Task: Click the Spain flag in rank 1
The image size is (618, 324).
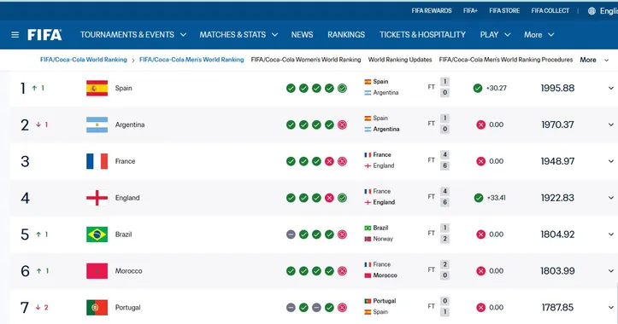Action: click(97, 88)
